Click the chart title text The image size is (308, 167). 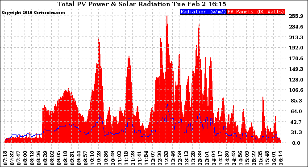[x=142, y=4]
